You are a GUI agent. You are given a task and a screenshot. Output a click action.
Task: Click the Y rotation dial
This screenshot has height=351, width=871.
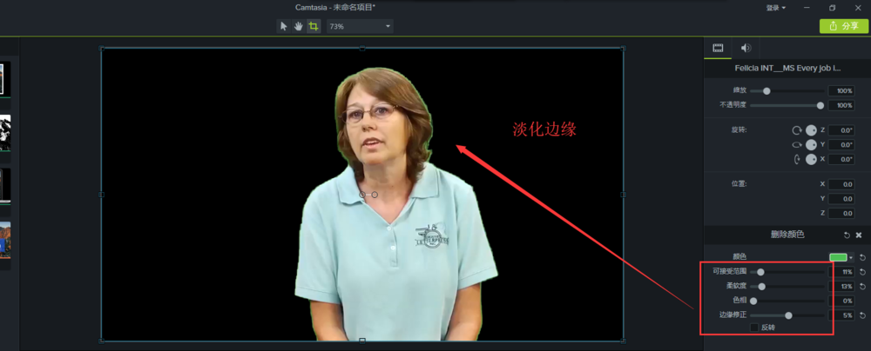tap(811, 145)
